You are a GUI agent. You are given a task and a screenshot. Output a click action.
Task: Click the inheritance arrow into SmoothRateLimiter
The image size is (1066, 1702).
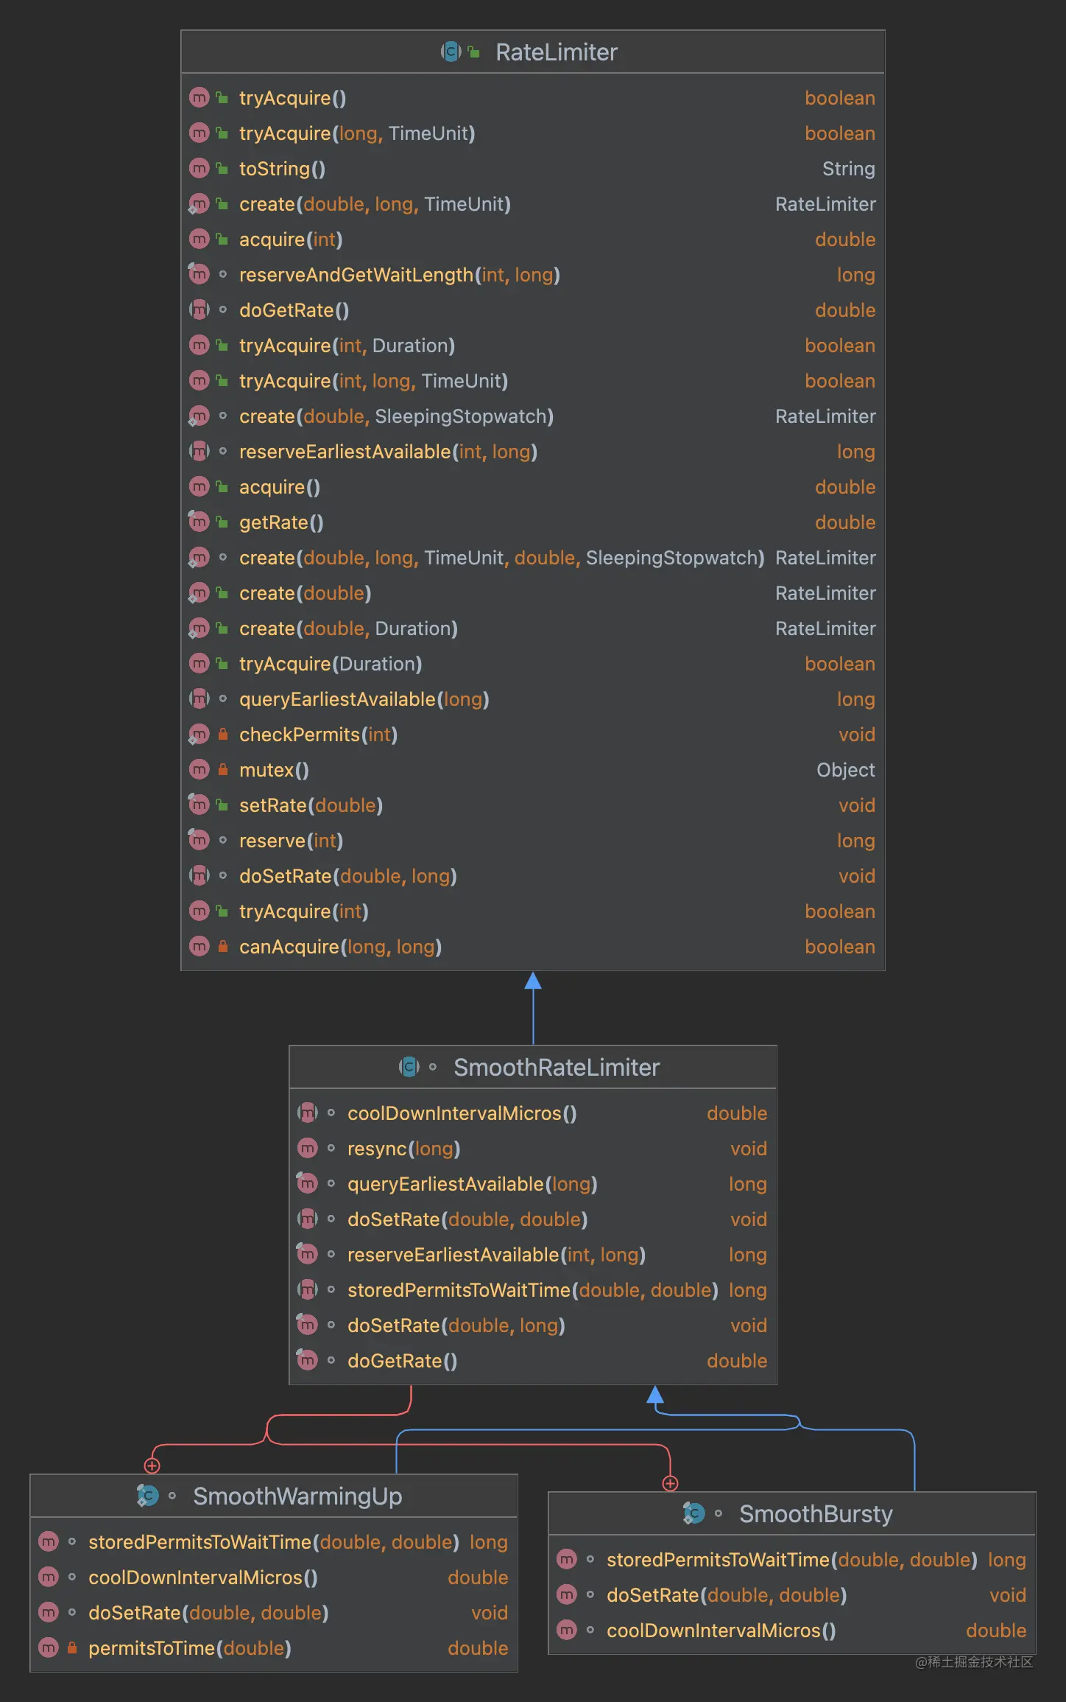click(x=655, y=1395)
